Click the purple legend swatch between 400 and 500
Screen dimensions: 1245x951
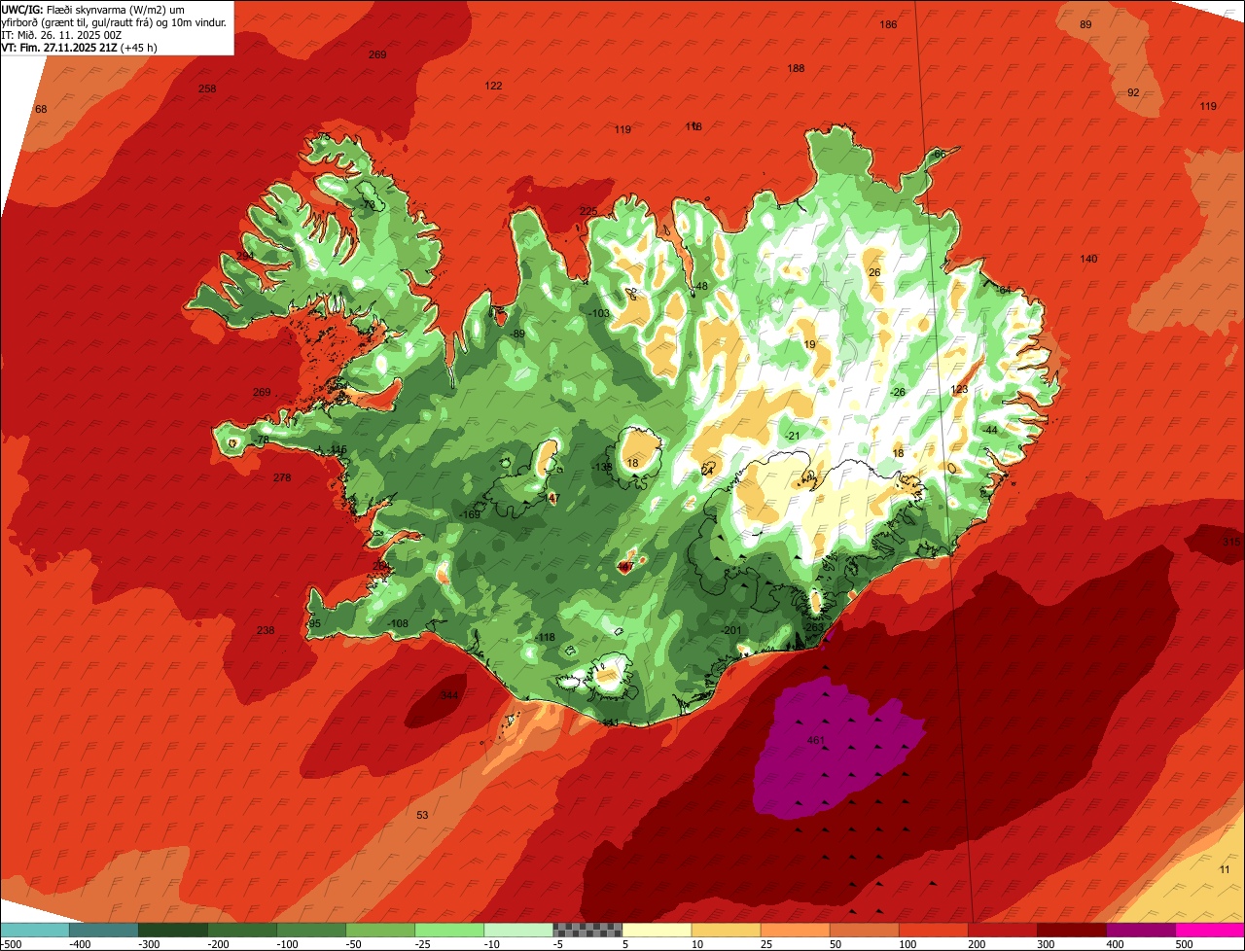(x=1141, y=930)
